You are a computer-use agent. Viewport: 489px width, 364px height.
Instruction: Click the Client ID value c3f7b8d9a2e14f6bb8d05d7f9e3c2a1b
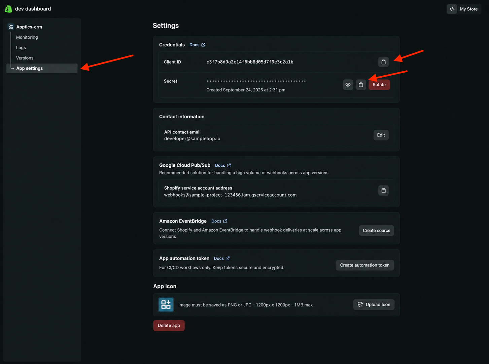[250, 62]
